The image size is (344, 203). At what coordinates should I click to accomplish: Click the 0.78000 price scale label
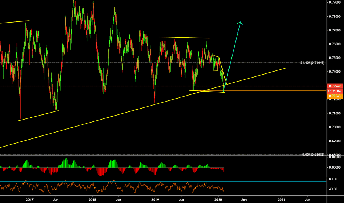pos(335,17)
